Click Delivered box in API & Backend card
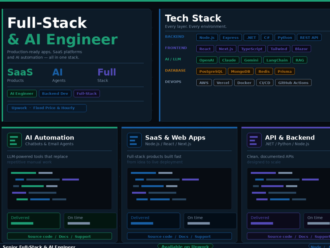This screenshot has width=330, height=248. click(273, 221)
